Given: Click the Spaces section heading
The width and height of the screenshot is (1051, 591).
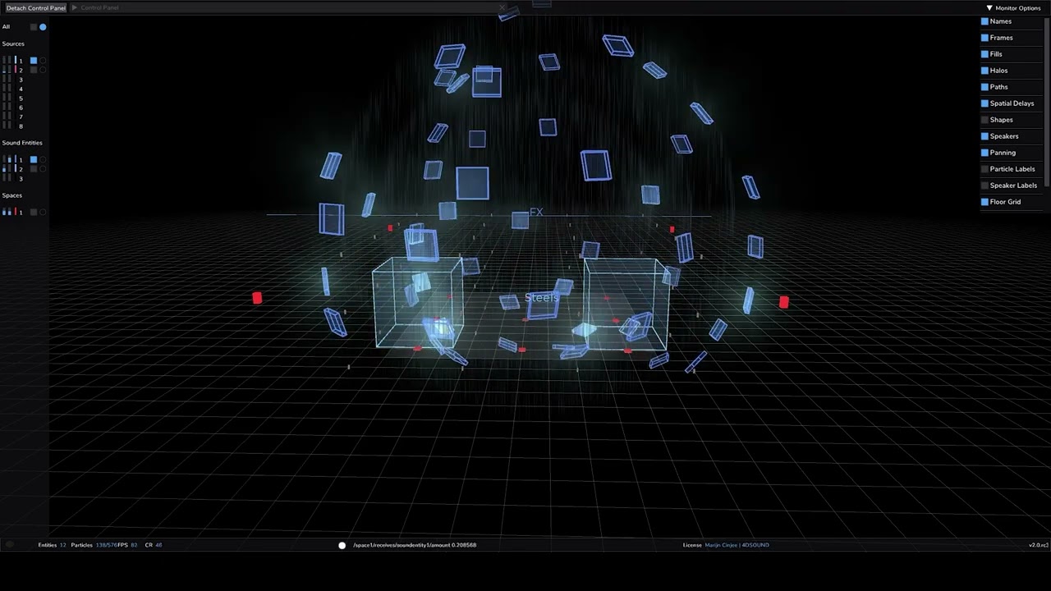Looking at the screenshot, I should tap(12, 195).
